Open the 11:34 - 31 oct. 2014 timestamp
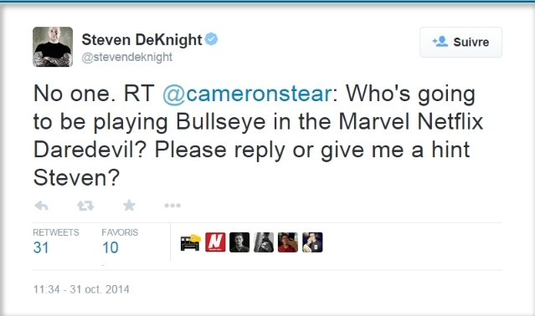 (x=81, y=289)
